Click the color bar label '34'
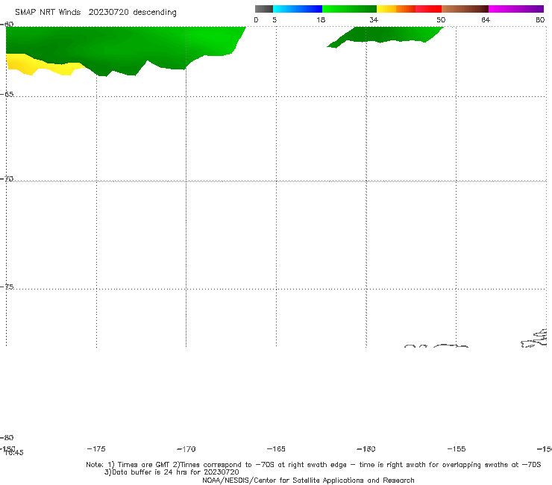The image size is (552, 485). tap(374, 20)
